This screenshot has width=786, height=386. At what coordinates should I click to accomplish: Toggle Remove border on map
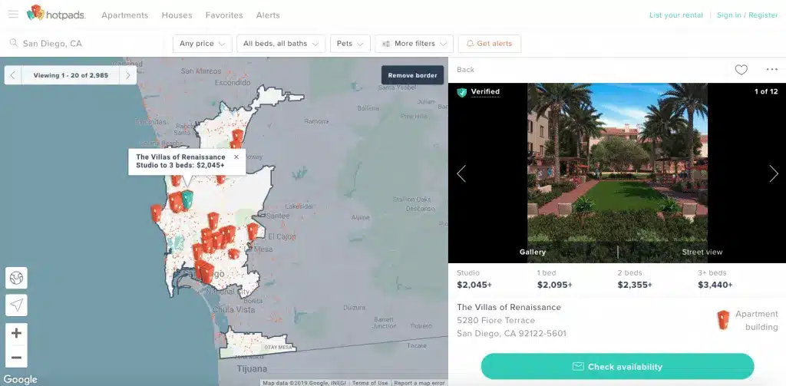click(412, 75)
